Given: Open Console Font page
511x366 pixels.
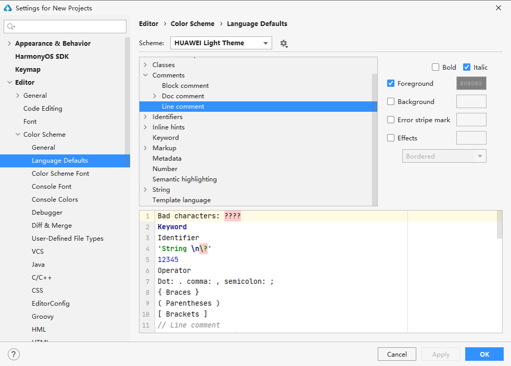Looking at the screenshot, I should (x=52, y=187).
